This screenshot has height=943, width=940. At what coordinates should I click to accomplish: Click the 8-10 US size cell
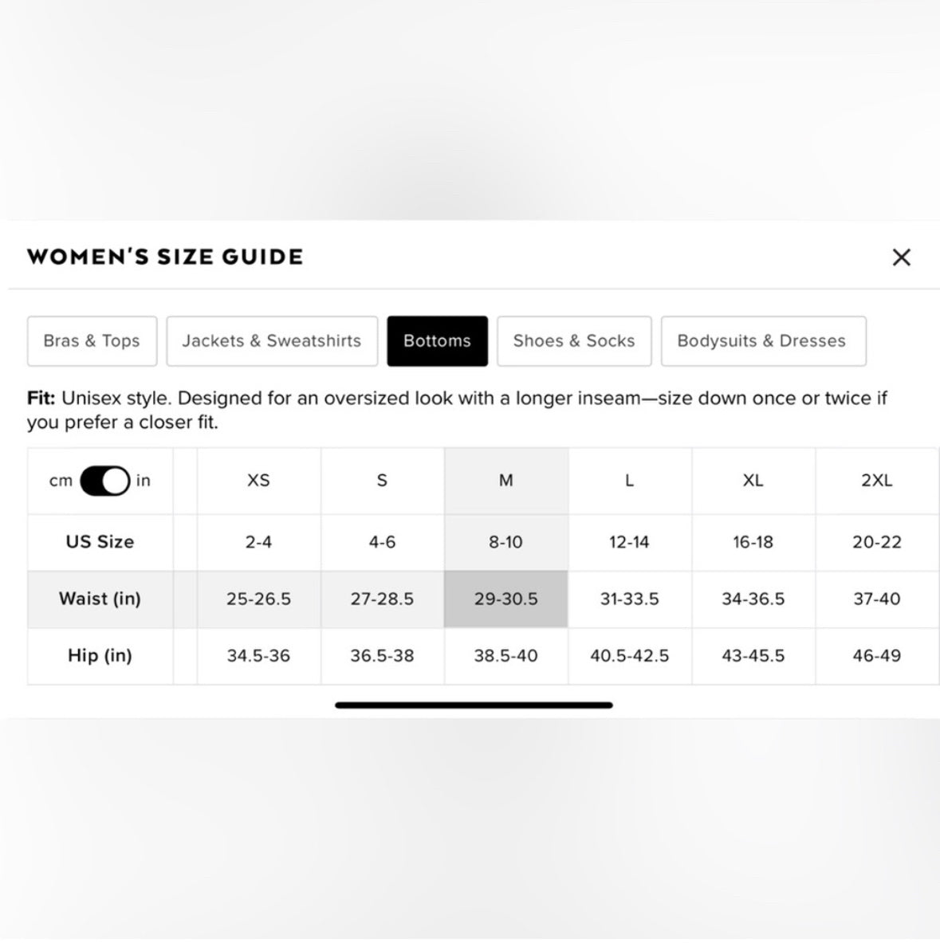pyautogui.click(x=506, y=542)
